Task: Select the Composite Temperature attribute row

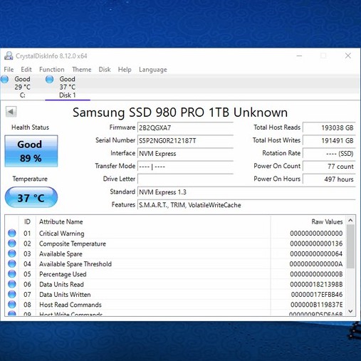Action: [175, 244]
